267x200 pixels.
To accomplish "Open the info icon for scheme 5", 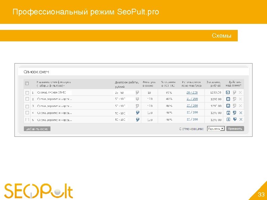I will pyautogui.click(x=228, y=119).
